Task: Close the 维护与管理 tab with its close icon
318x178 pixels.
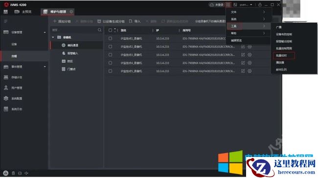Action: 71,12
